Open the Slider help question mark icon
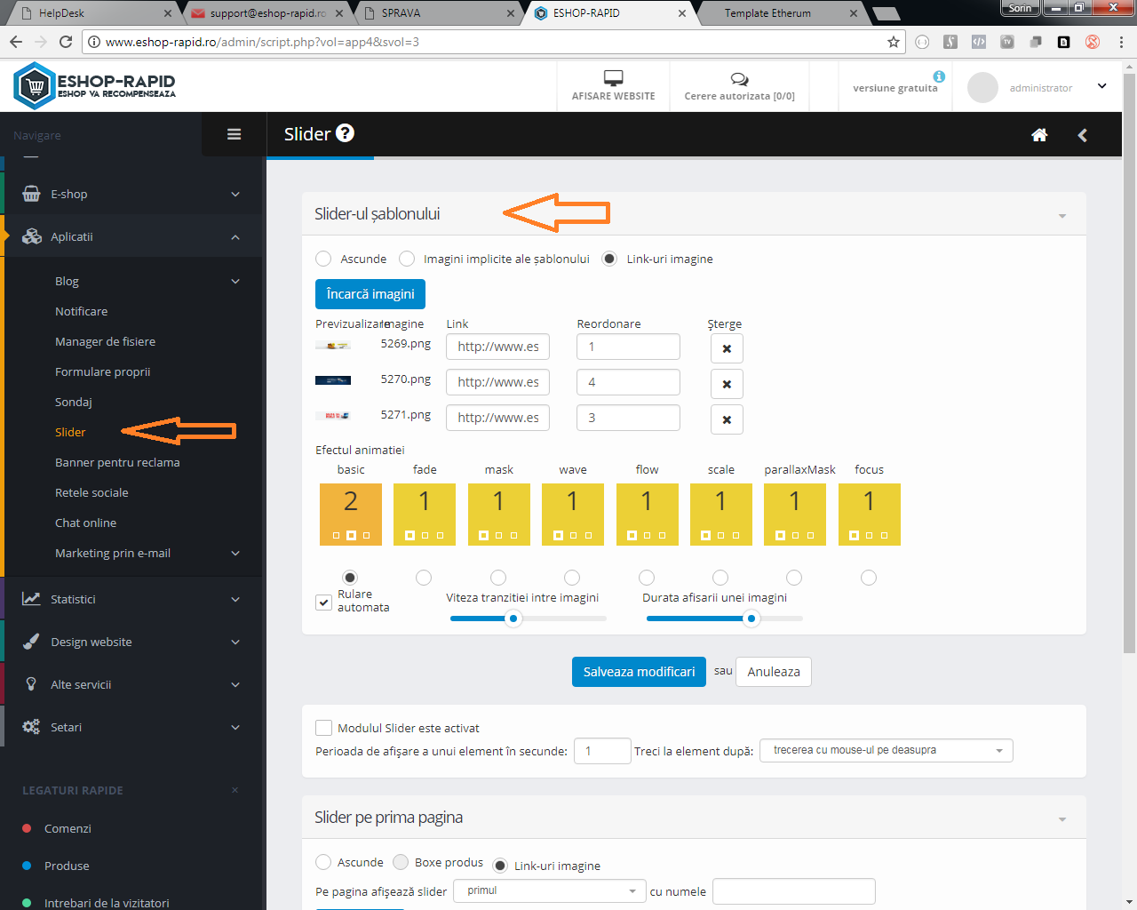This screenshot has height=910, width=1137. click(346, 133)
